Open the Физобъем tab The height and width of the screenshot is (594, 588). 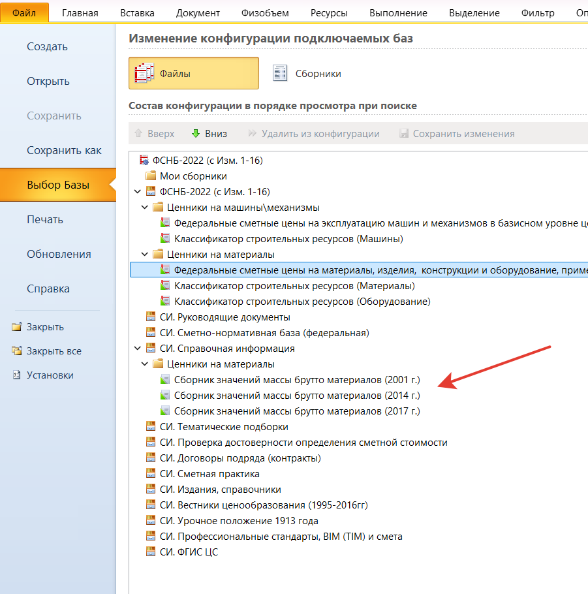[265, 13]
